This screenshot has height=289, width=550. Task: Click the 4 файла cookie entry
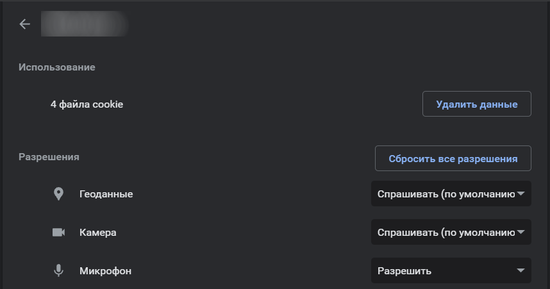(87, 104)
